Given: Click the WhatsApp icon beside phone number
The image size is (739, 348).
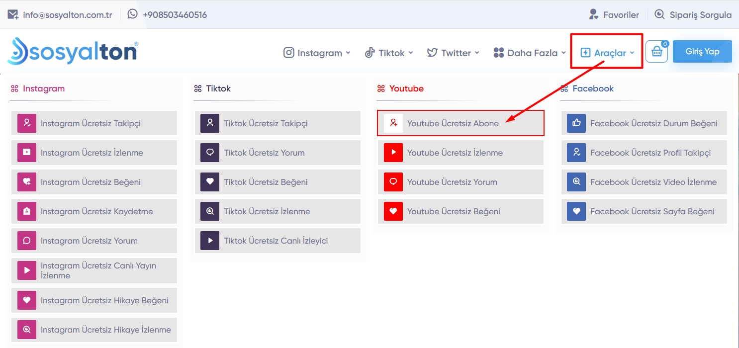Looking at the screenshot, I should click(132, 14).
